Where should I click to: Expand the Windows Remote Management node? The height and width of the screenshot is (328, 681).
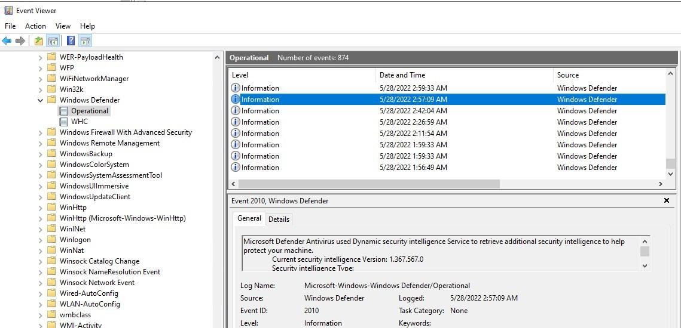[41, 143]
